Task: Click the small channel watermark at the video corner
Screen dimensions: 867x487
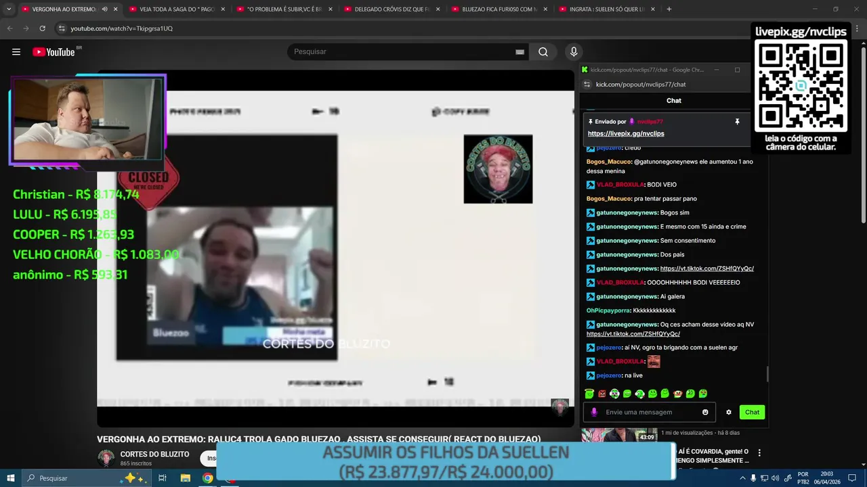Action: 559,408
